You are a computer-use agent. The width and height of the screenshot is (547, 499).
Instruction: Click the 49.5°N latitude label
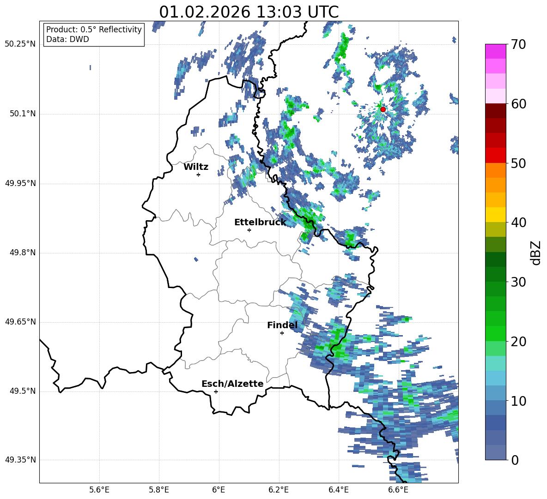tap(22, 391)
